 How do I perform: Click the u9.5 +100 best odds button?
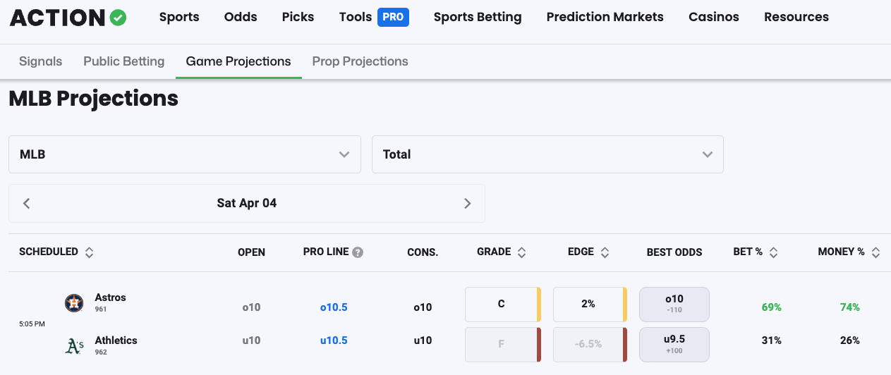pos(674,344)
